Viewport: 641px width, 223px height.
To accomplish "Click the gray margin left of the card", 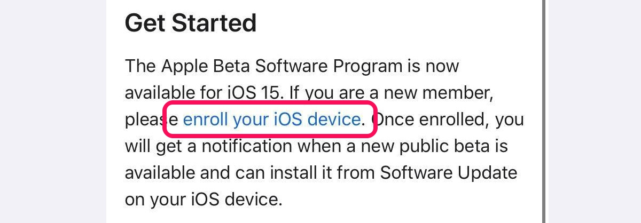I will 53,111.
